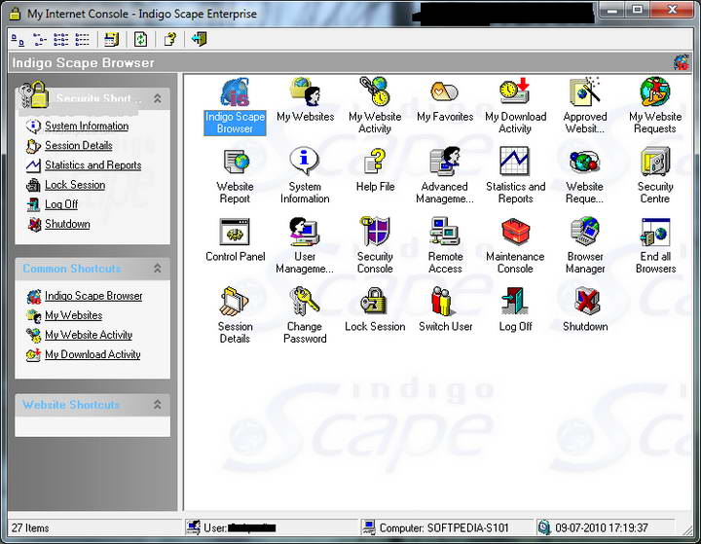This screenshot has height=544, width=701.
Task: Click the save toolbar button
Action: 111,39
